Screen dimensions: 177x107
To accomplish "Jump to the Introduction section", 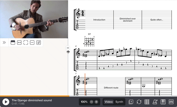I will pyautogui.click(x=99, y=20).
